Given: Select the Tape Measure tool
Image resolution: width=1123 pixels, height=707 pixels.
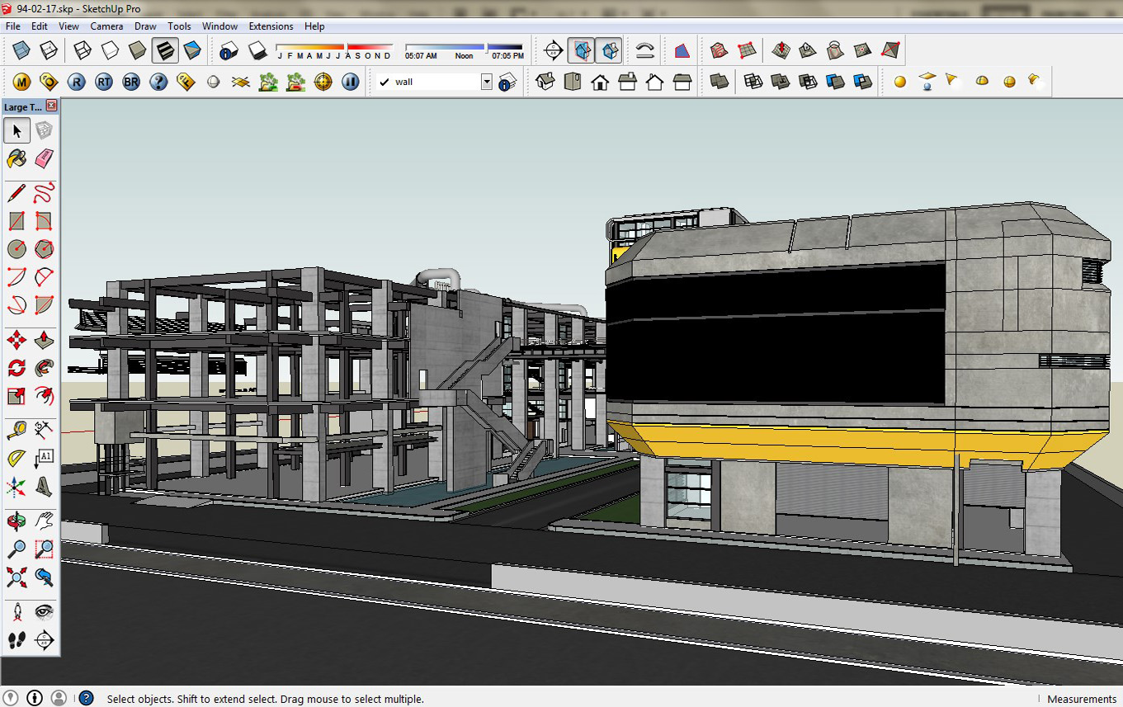Looking at the screenshot, I should point(17,430).
